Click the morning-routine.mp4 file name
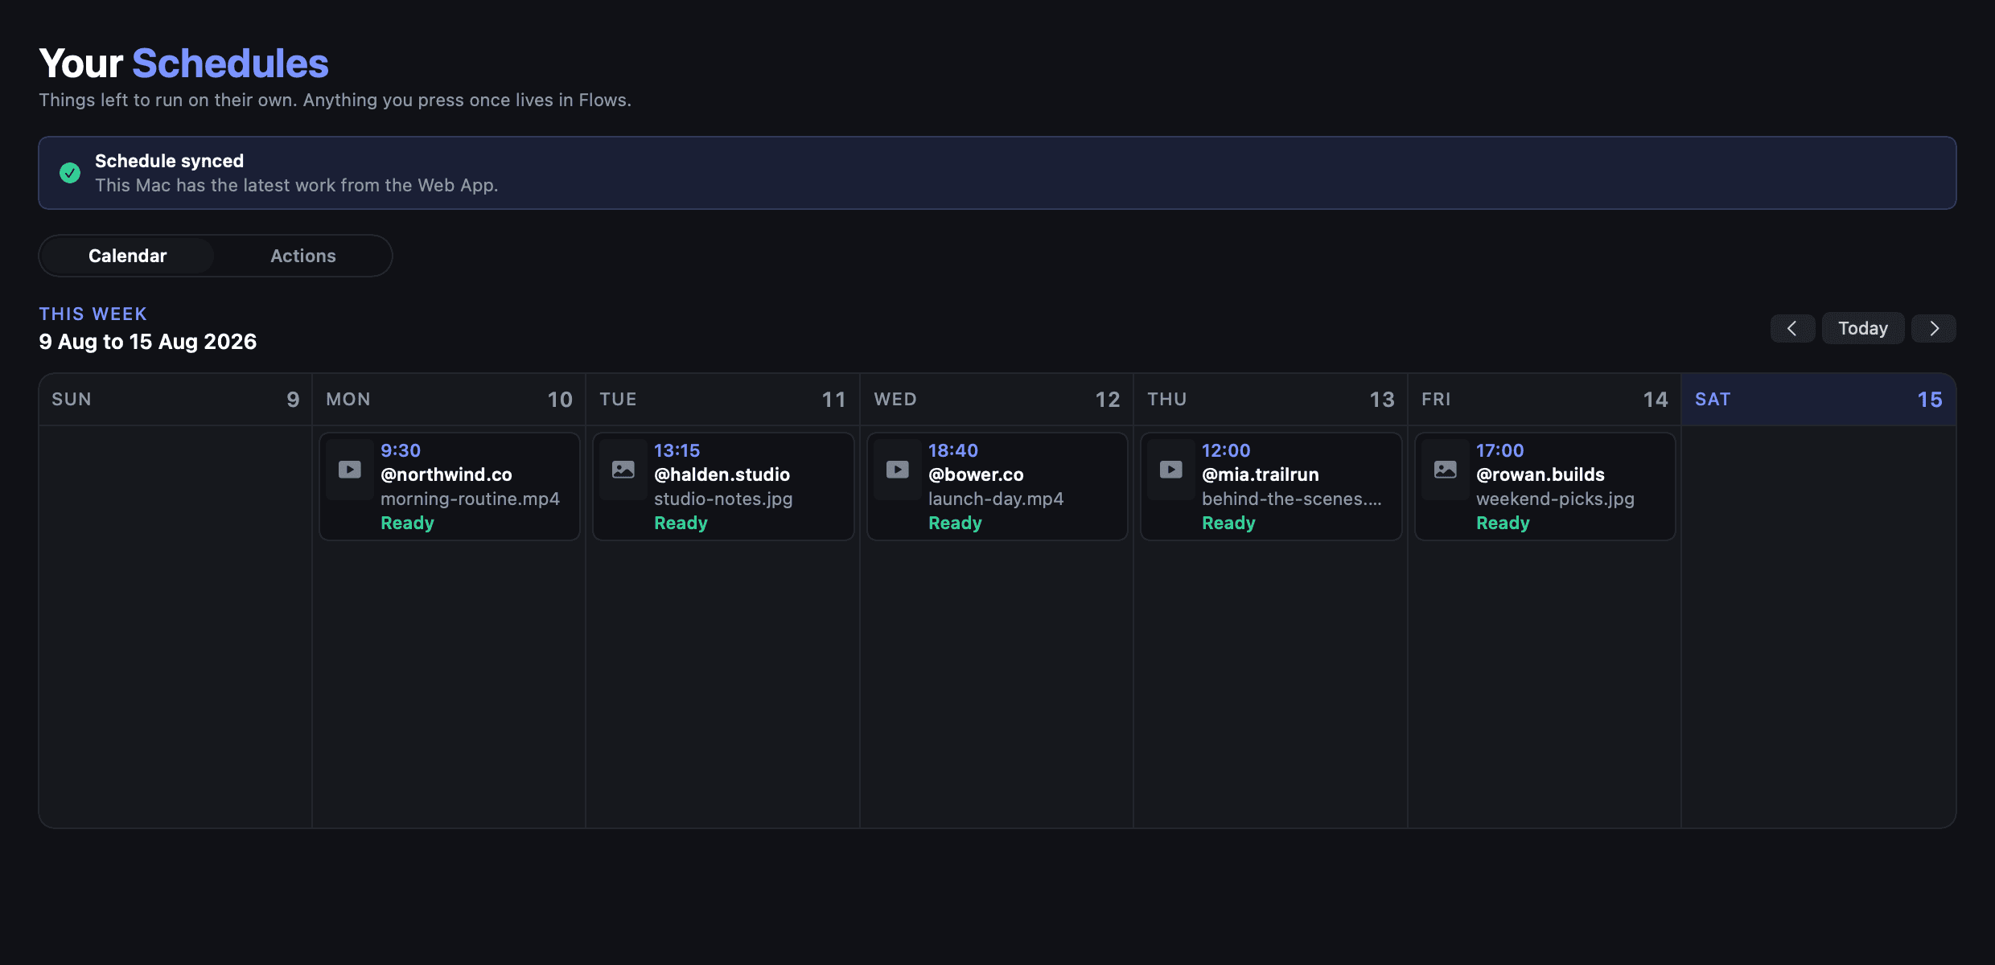The image size is (1995, 965). pyautogui.click(x=470, y=499)
